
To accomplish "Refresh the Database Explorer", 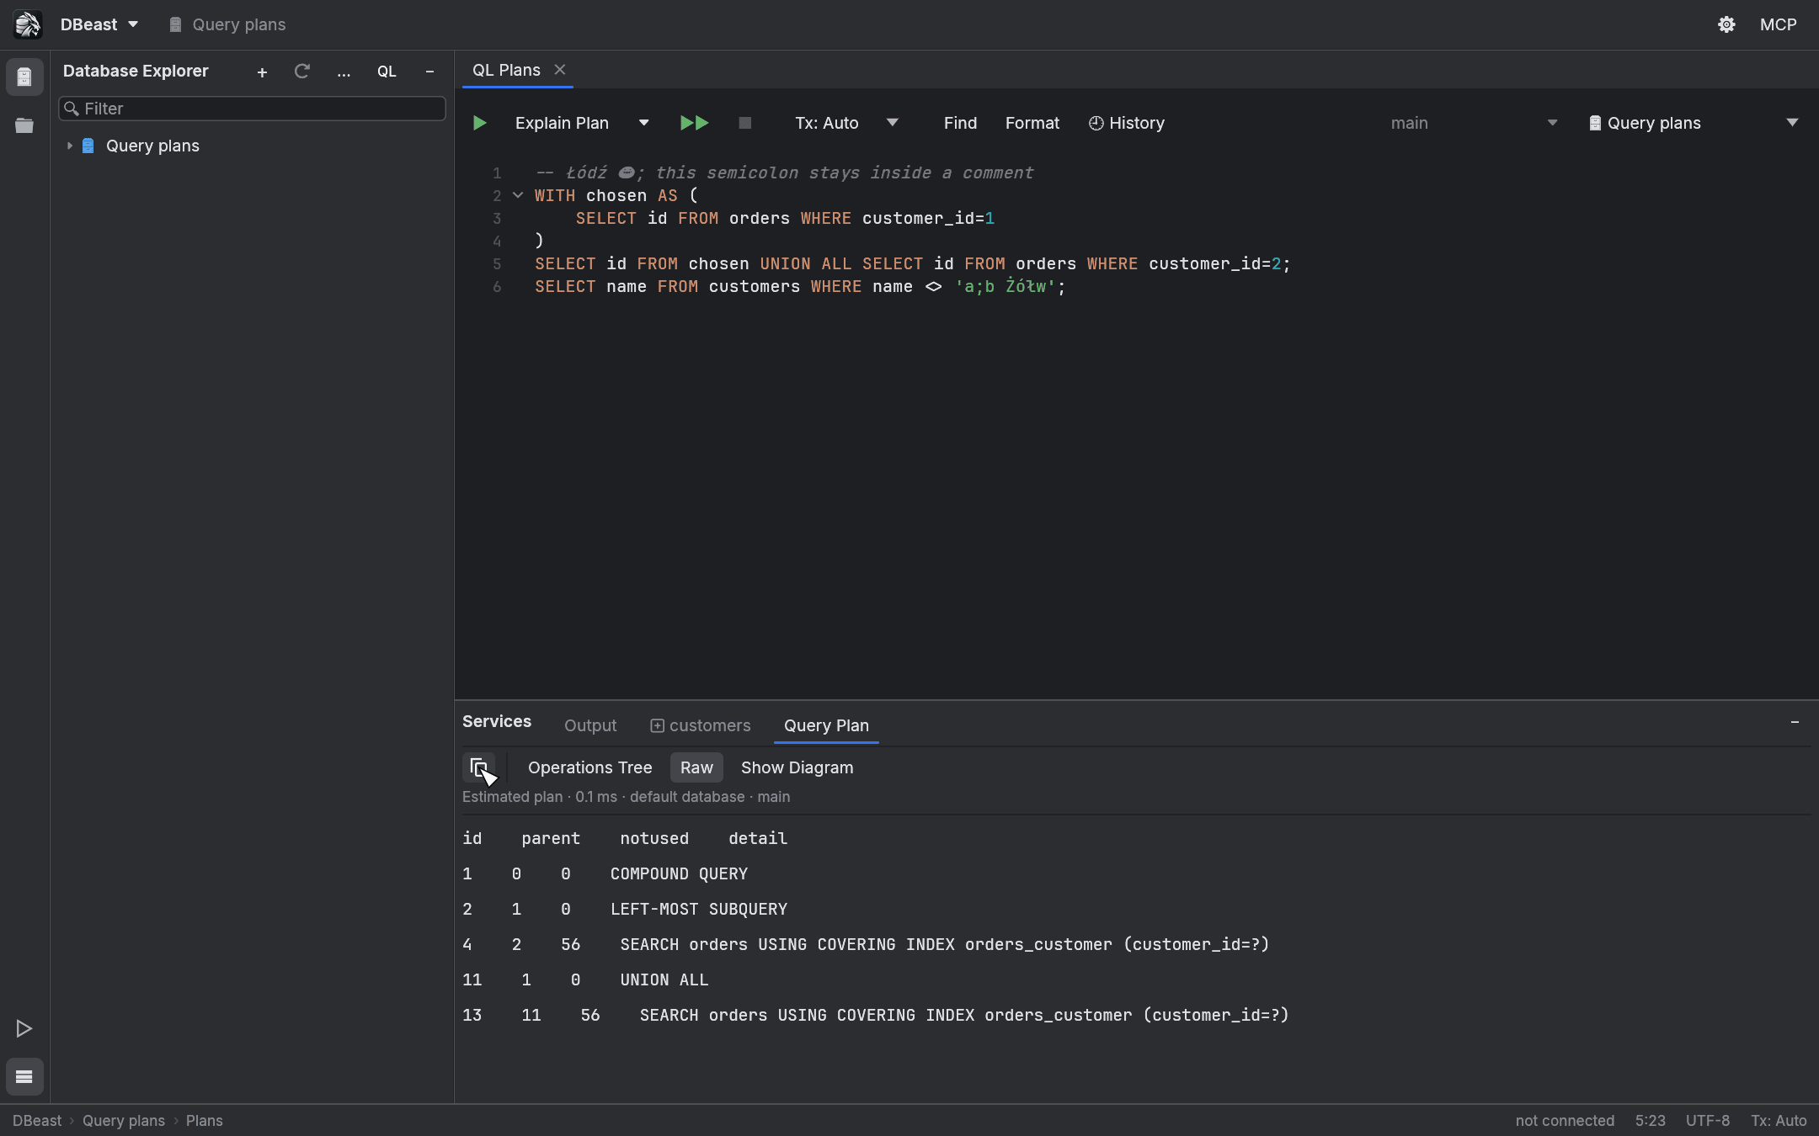I will (302, 72).
